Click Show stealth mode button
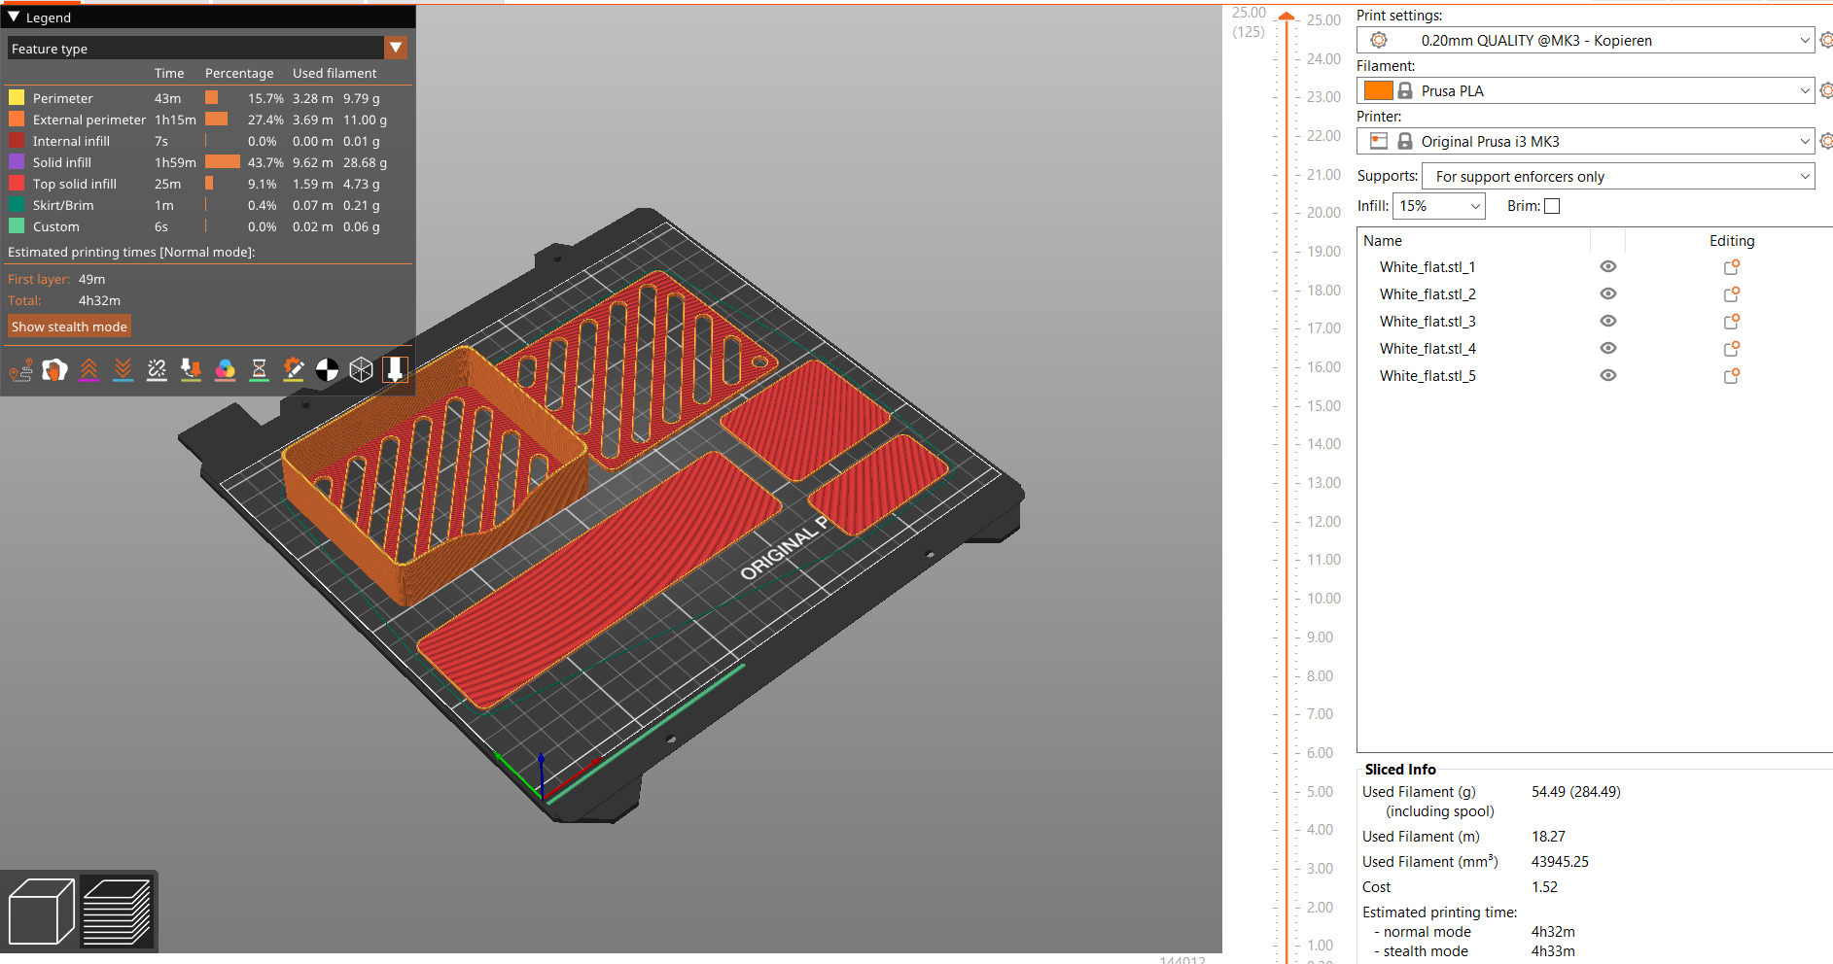This screenshot has height=964, width=1833. coord(69,327)
